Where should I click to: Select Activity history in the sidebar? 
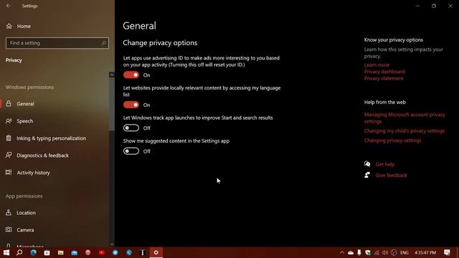[x=34, y=173]
